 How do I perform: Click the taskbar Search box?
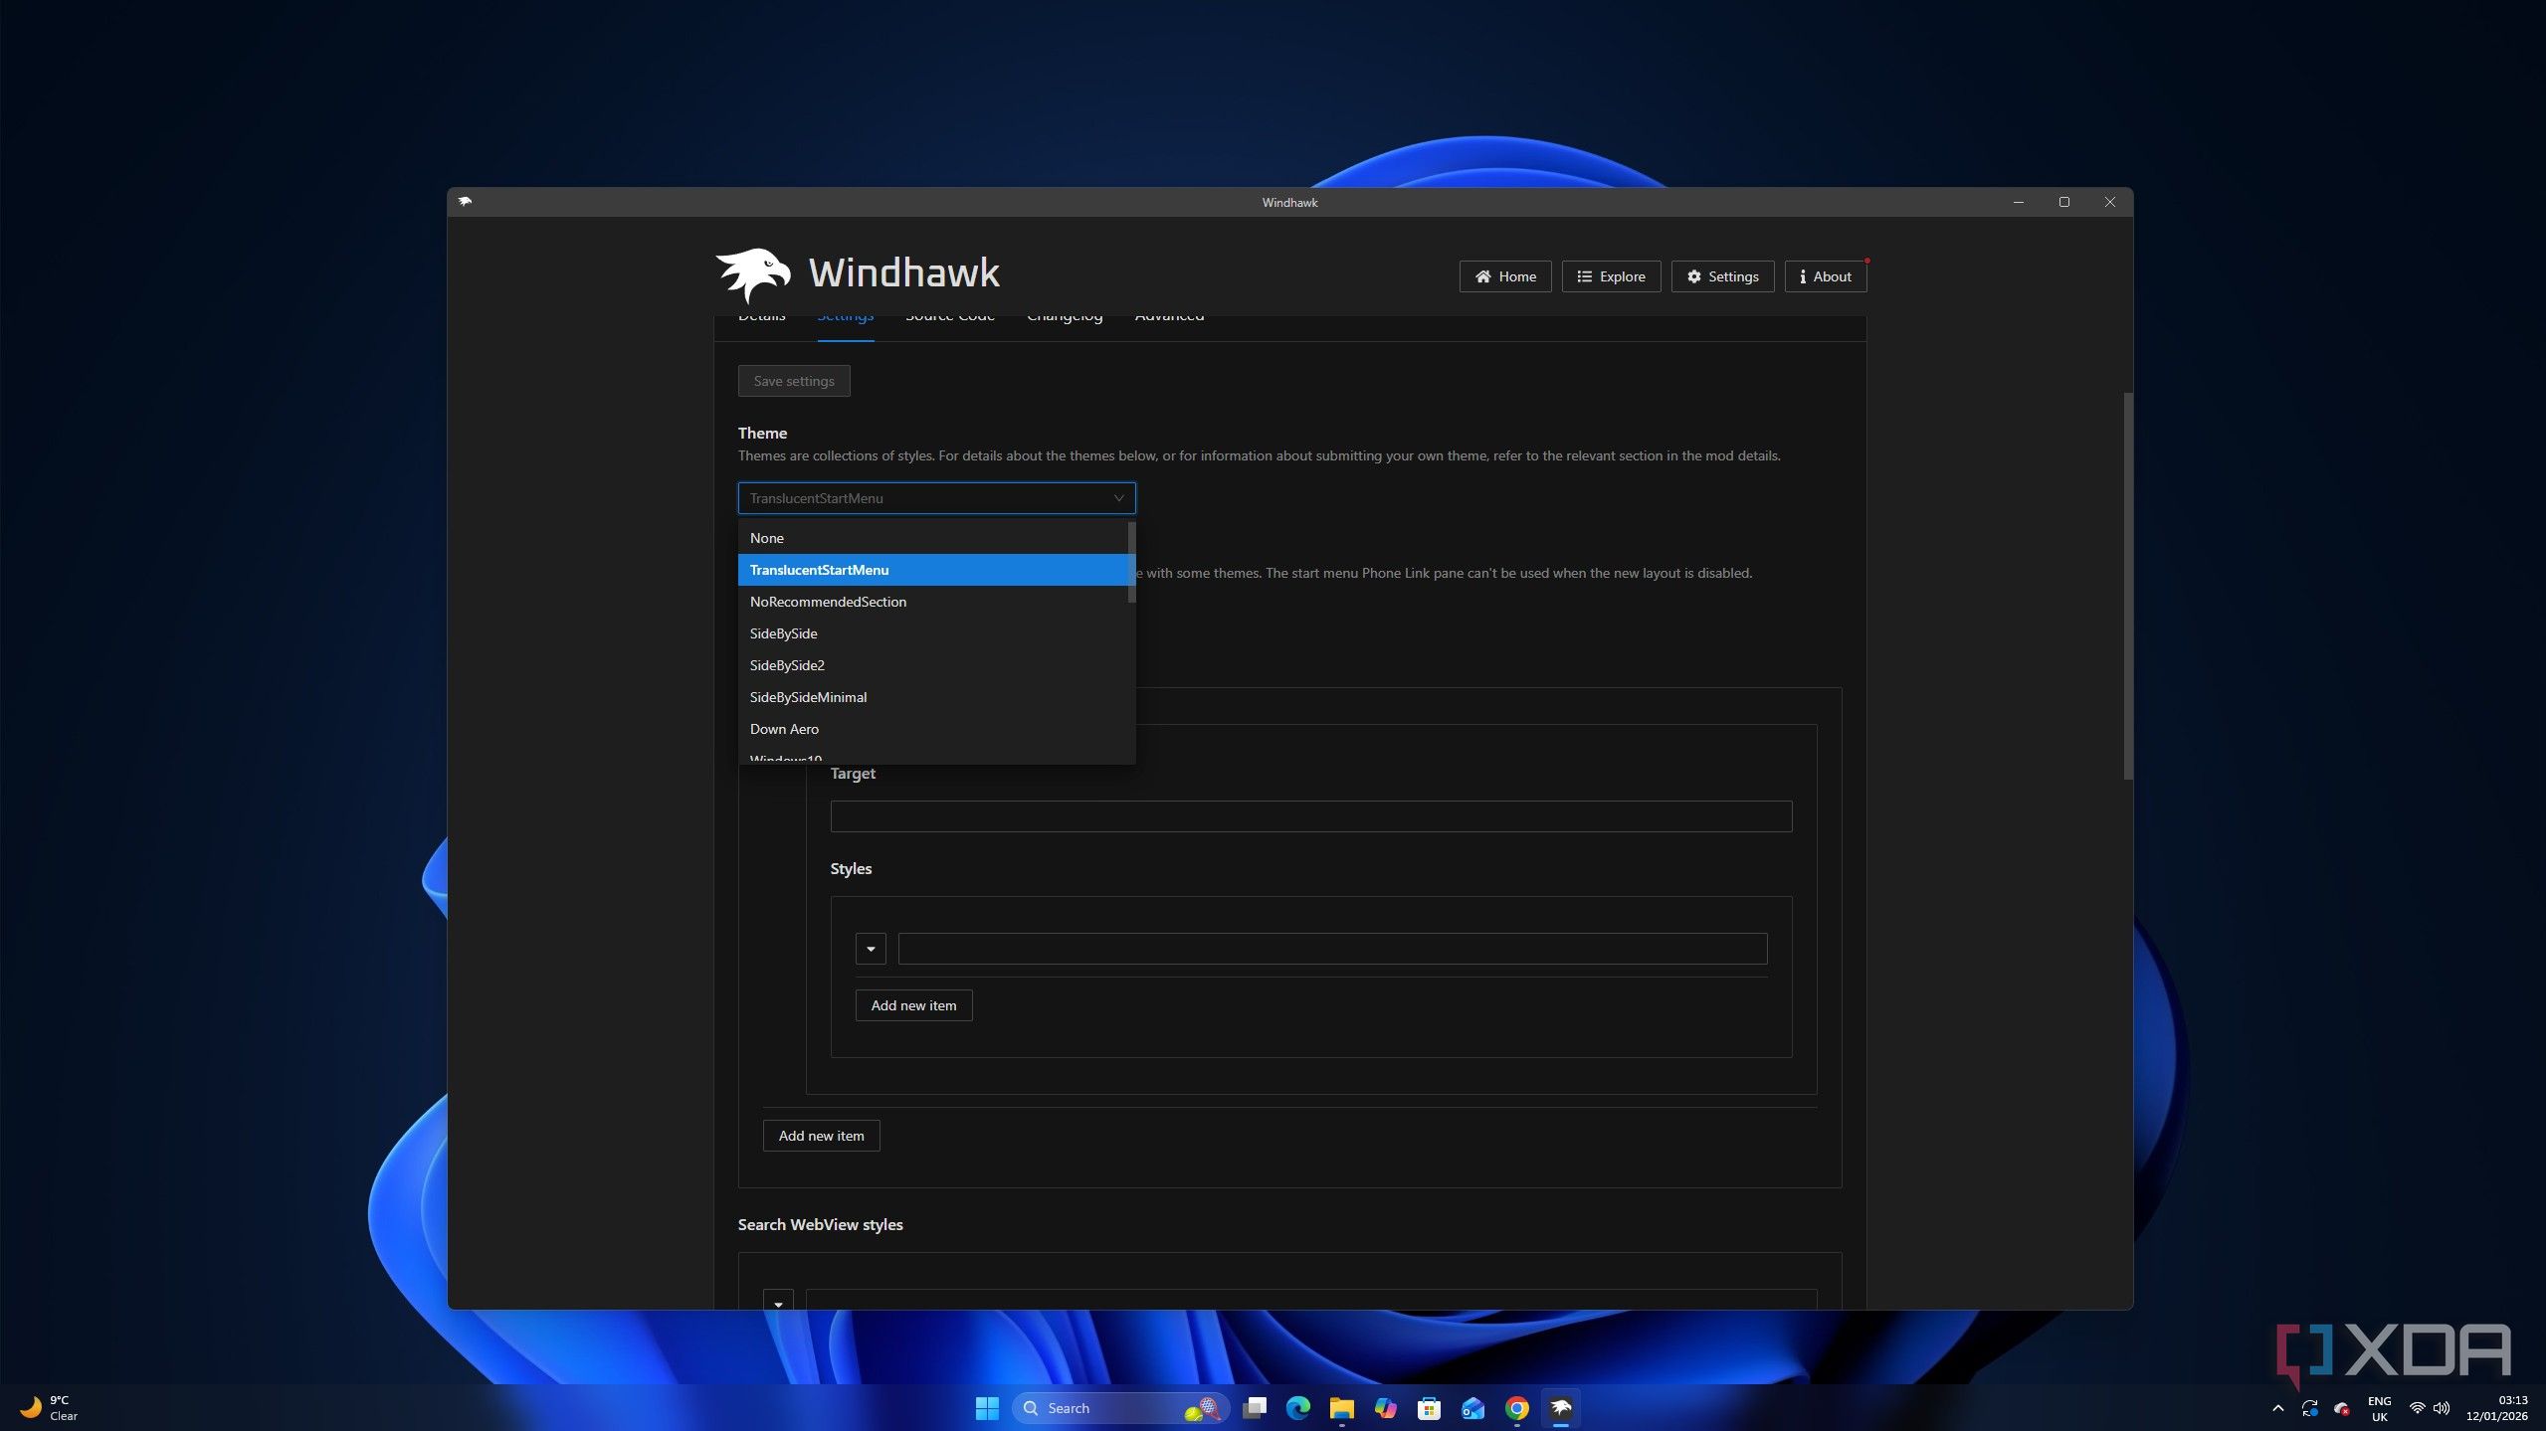pyautogui.click(x=1120, y=1408)
